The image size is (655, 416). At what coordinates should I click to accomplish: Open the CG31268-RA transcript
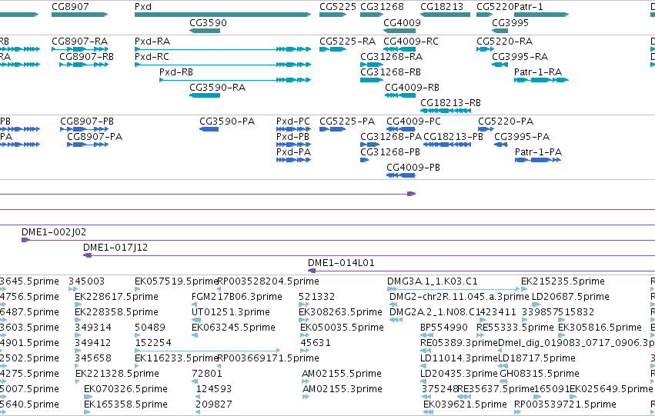tap(371, 65)
